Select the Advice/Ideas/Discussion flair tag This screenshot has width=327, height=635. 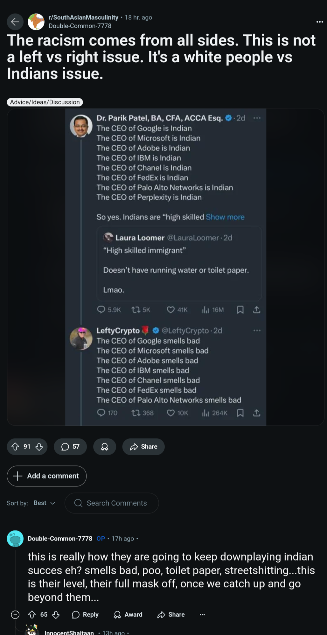(x=45, y=102)
